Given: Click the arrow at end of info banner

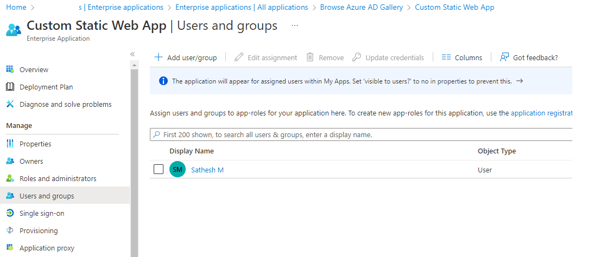Looking at the screenshot, I should click(x=520, y=81).
